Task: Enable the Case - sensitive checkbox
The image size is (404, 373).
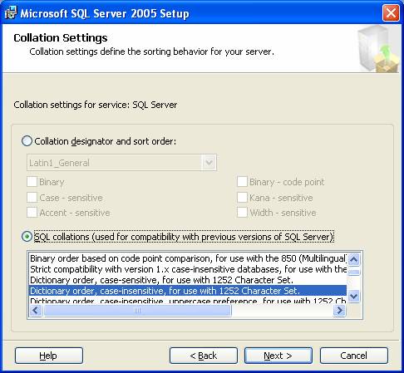Action: (x=32, y=198)
